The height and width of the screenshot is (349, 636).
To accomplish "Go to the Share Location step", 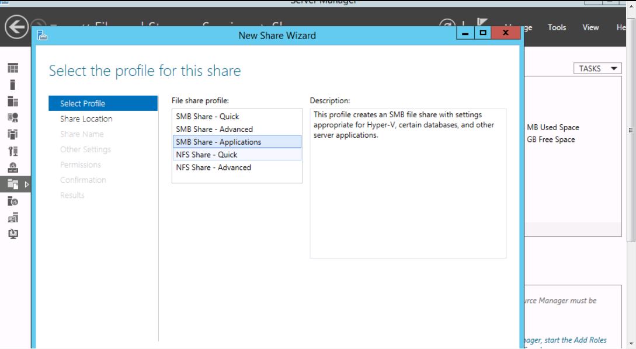I will click(x=86, y=119).
